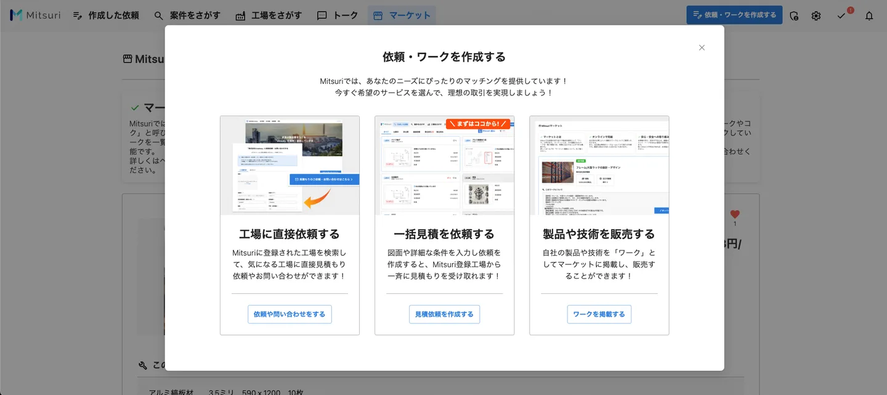This screenshot has height=395, width=887.
Task: Open 案件をさがす in the top navigation
Action: (187, 15)
